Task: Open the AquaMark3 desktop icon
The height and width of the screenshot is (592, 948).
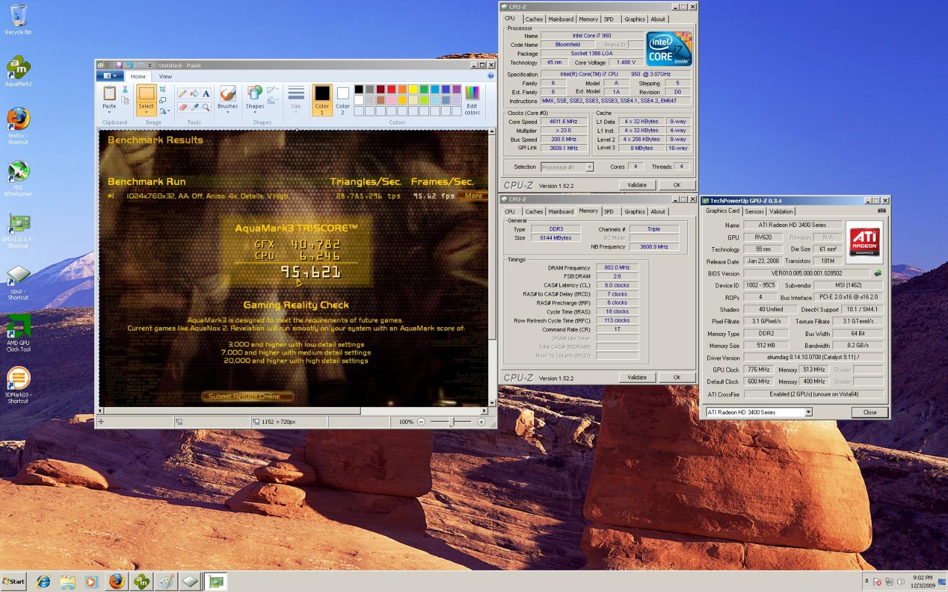Action: click(18, 71)
